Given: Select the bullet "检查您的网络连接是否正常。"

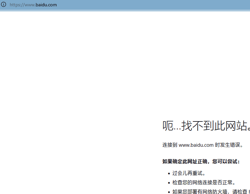Looking at the screenshot, I should click(204, 182).
